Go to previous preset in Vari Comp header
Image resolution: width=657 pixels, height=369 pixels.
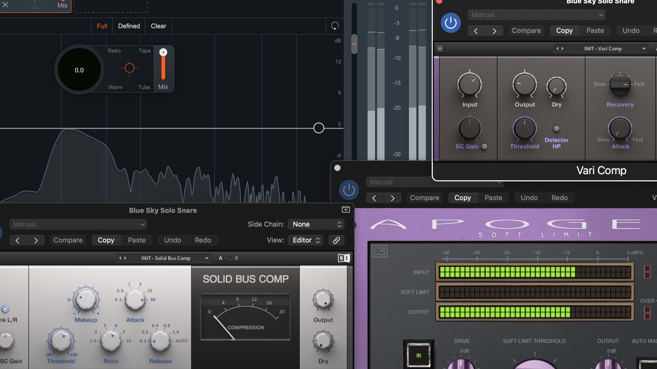click(476, 31)
